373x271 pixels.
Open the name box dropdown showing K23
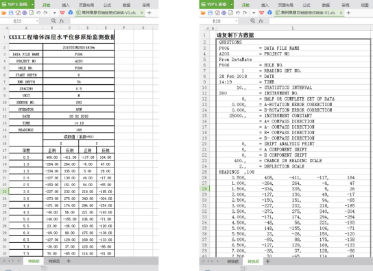pyautogui.click(x=37, y=21)
